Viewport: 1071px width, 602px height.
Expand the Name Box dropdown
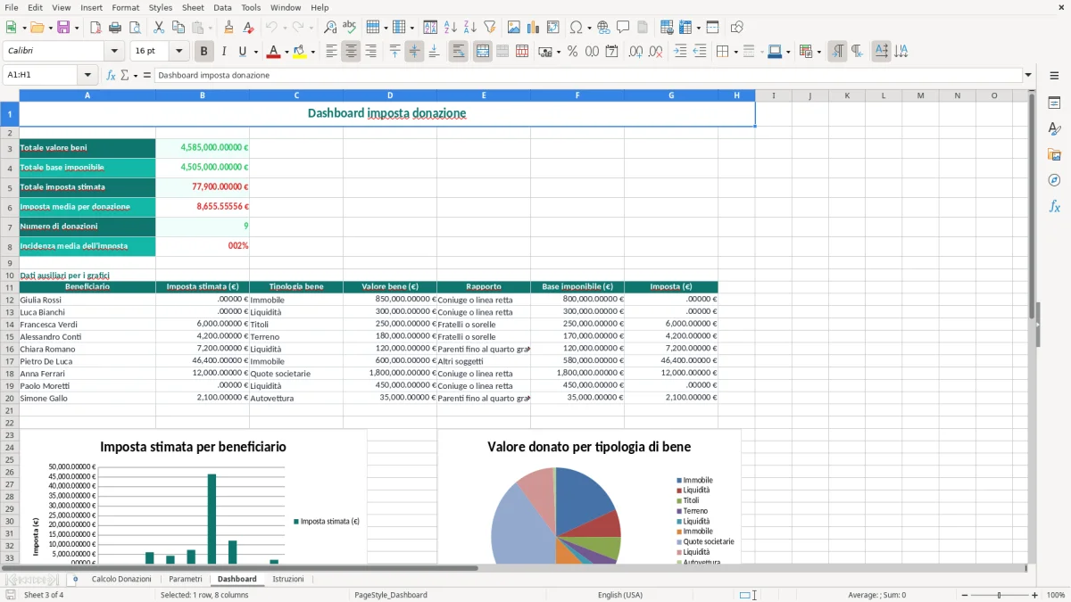(87, 75)
